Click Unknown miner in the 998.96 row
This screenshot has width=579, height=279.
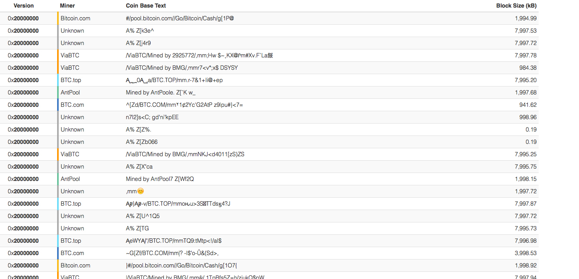pos(72,117)
